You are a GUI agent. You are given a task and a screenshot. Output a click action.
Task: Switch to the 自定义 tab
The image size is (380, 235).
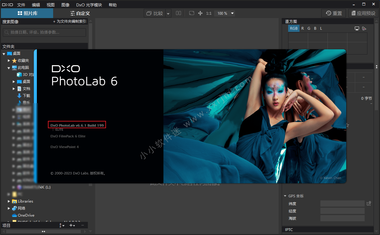click(x=80, y=13)
